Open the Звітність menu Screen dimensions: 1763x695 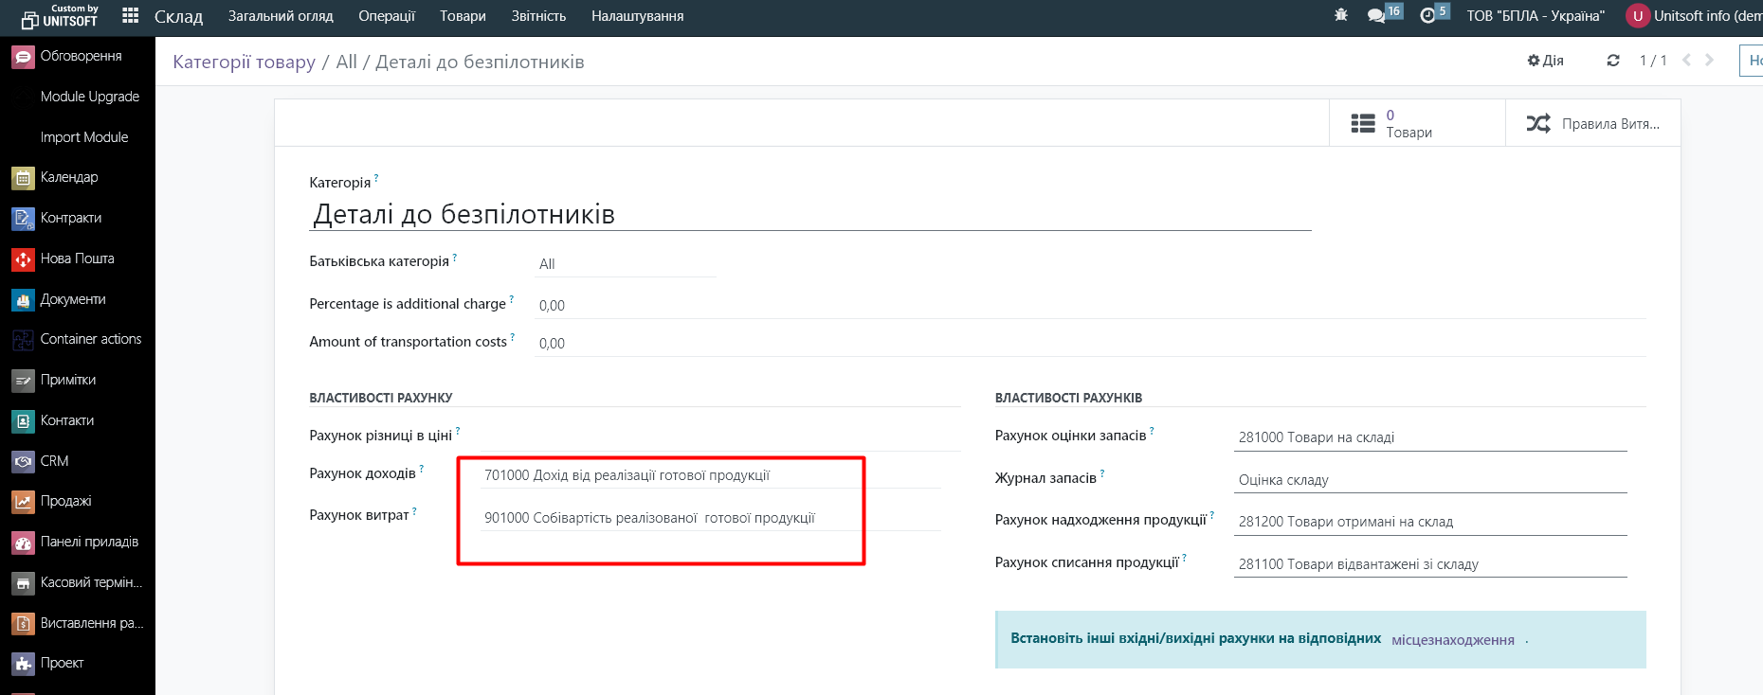click(538, 16)
